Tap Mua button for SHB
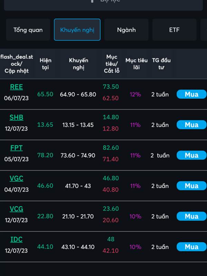 pos(191,125)
